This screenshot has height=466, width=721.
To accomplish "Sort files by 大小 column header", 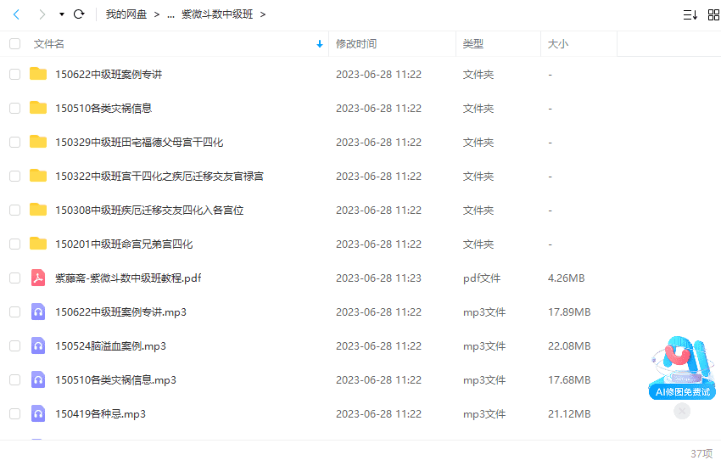I will [x=558, y=43].
